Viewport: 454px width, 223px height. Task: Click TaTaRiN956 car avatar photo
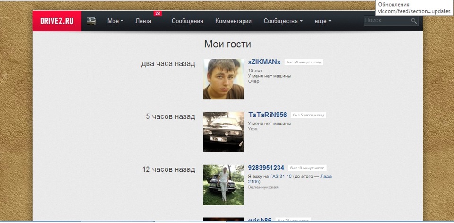pos(224,132)
